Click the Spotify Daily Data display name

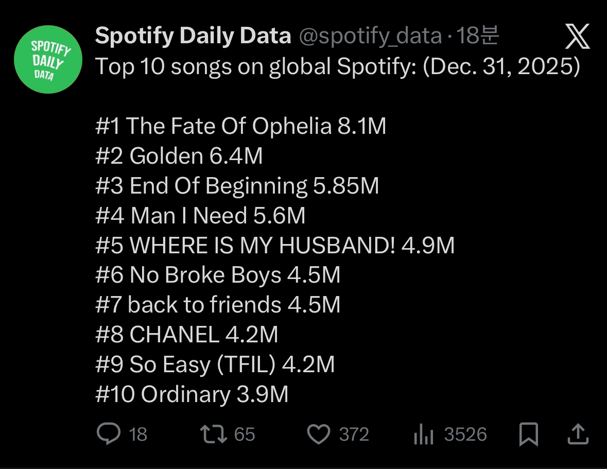pos(193,36)
